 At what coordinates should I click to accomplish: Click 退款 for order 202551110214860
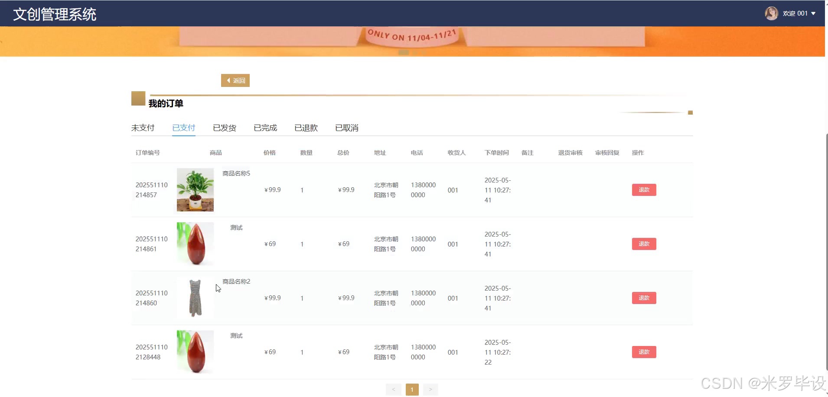click(644, 298)
